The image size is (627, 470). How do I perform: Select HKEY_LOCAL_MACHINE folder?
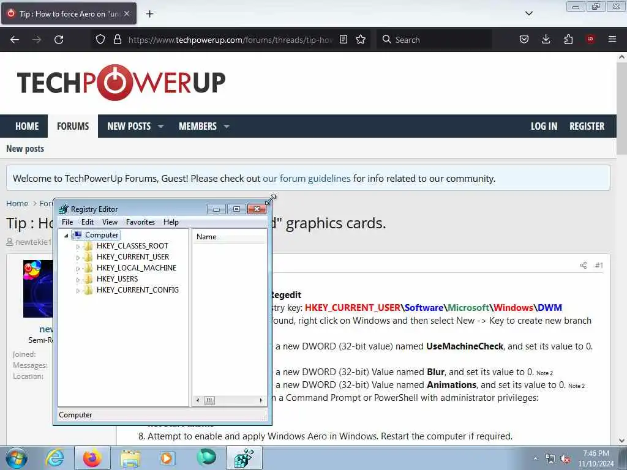tap(137, 268)
